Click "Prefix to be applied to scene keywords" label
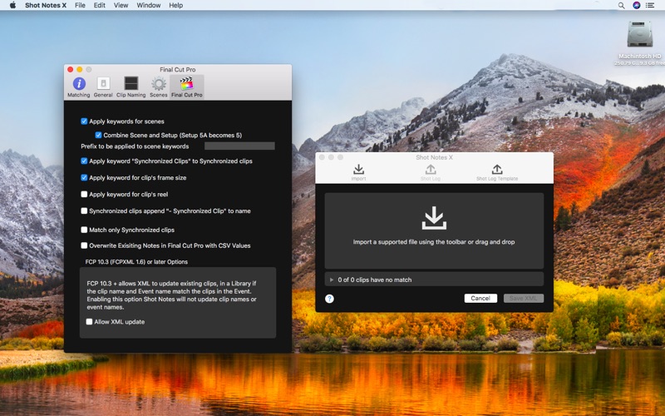Viewport: 665px width, 416px height. (135, 146)
